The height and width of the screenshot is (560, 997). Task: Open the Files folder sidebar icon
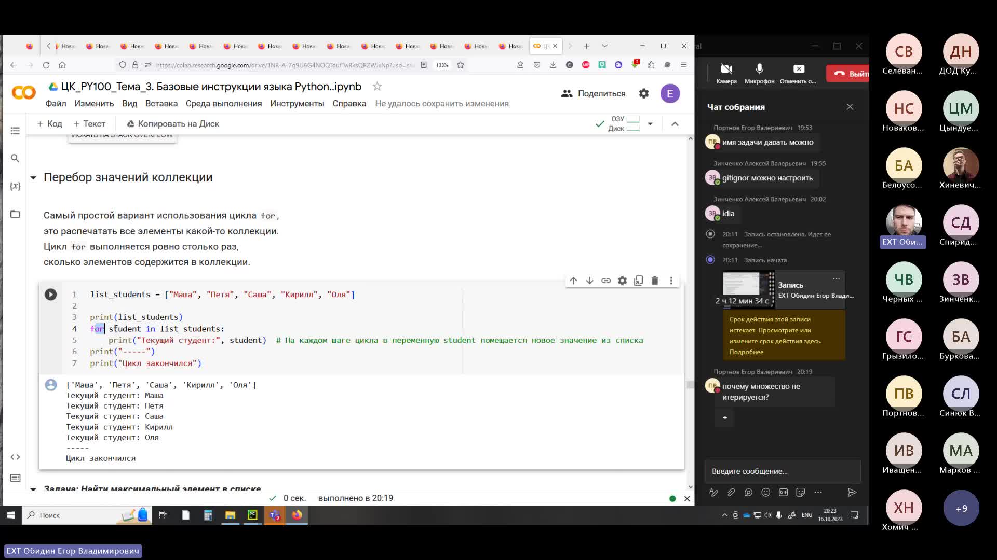point(15,214)
